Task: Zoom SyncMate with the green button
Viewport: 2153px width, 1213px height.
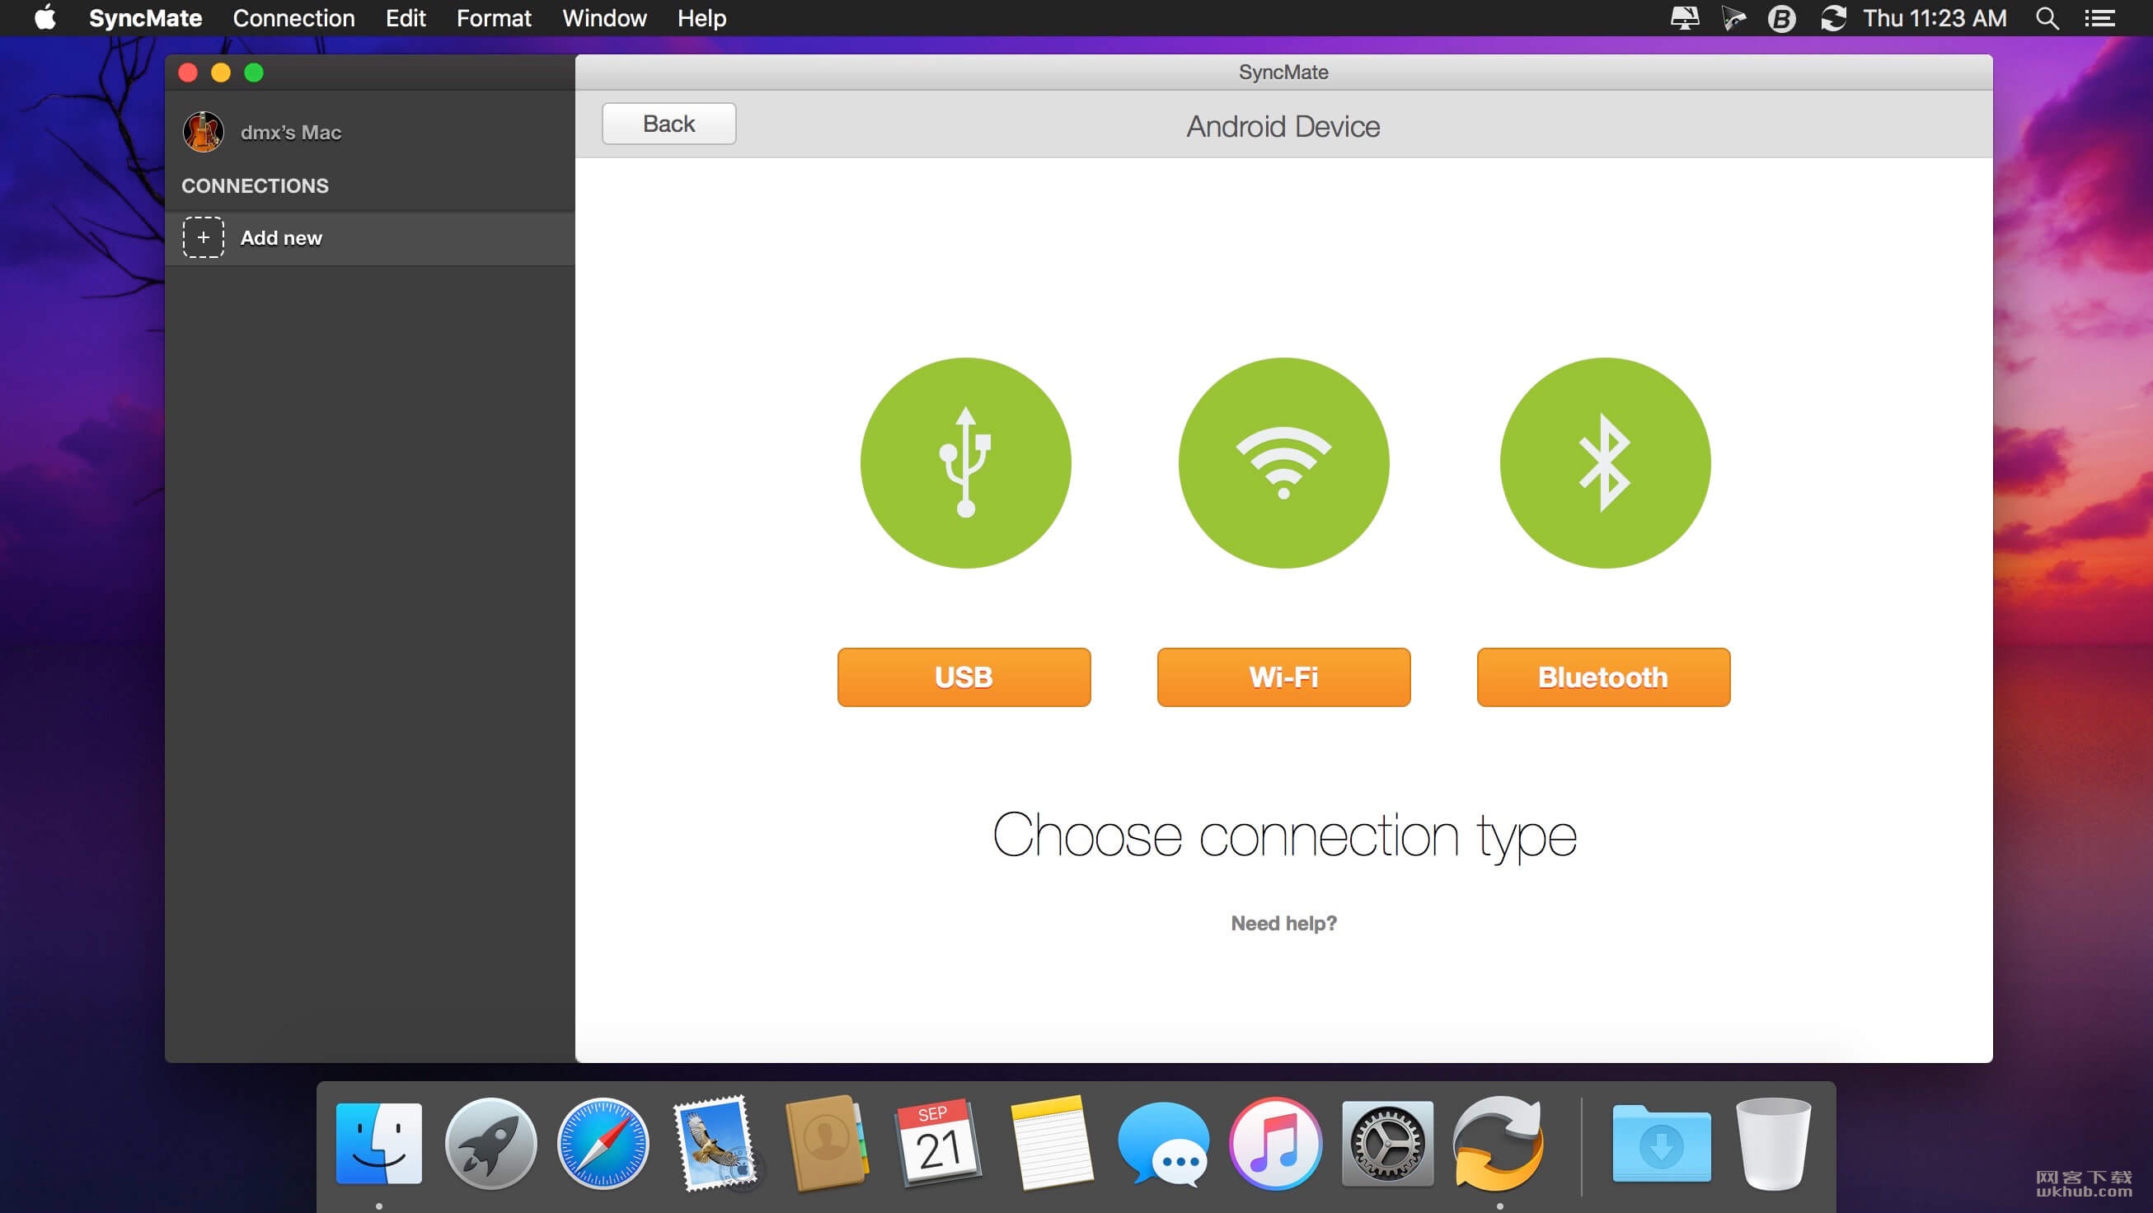Action: 254,73
